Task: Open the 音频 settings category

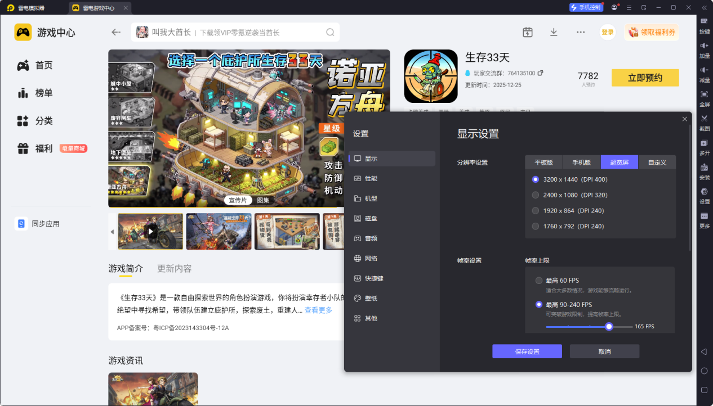Action: 392,238
